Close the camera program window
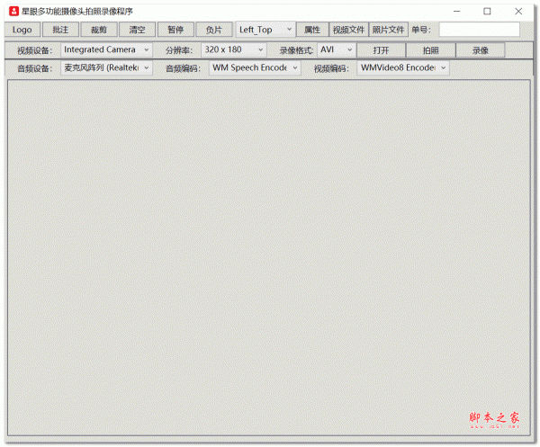The width and height of the screenshot is (540, 447). (x=518, y=12)
